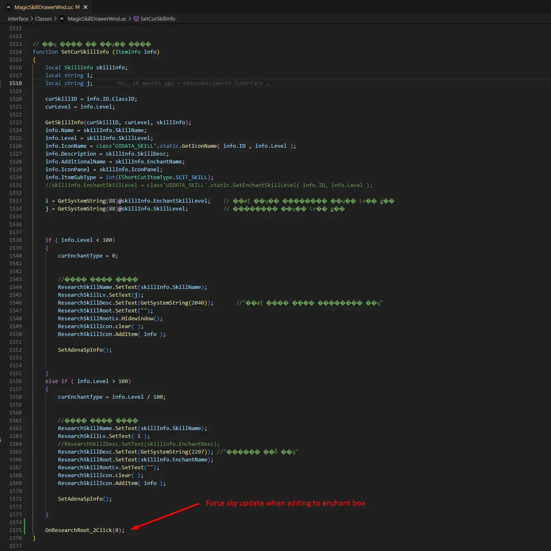Click 'ResearchSkillRoot.SetText(skillinfo.EnchantName);' line
Viewport: 551px width, 551px height.
[x=136, y=459]
